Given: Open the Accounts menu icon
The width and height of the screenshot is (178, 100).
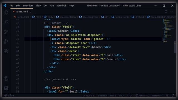Looking at the screenshot, I should (6, 79).
